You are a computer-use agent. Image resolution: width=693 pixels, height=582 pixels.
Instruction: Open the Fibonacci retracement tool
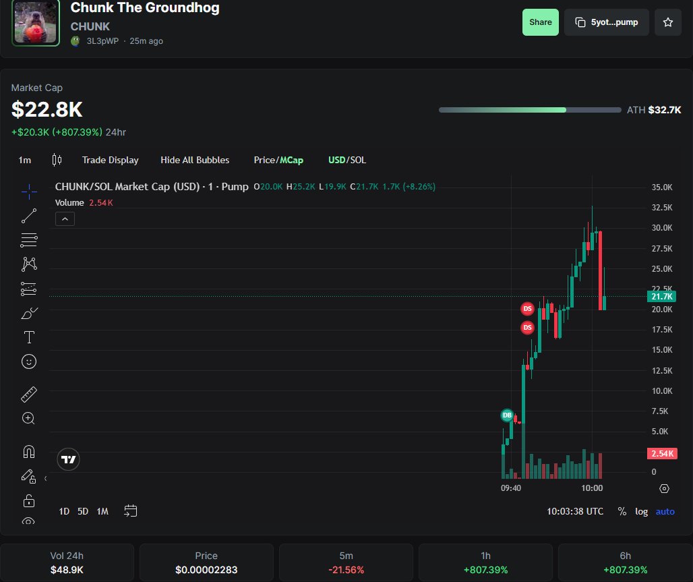tap(29, 239)
